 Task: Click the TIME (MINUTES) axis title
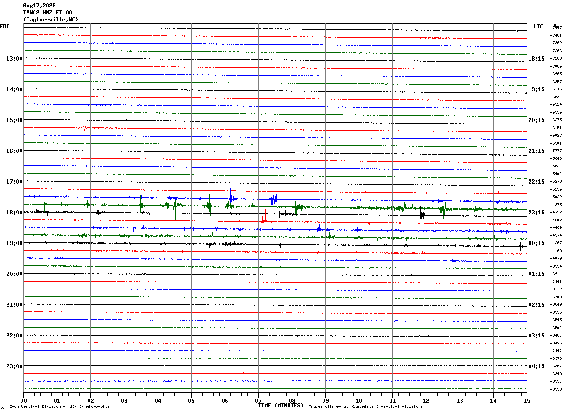pyautogui.click(x=281, y=406)
